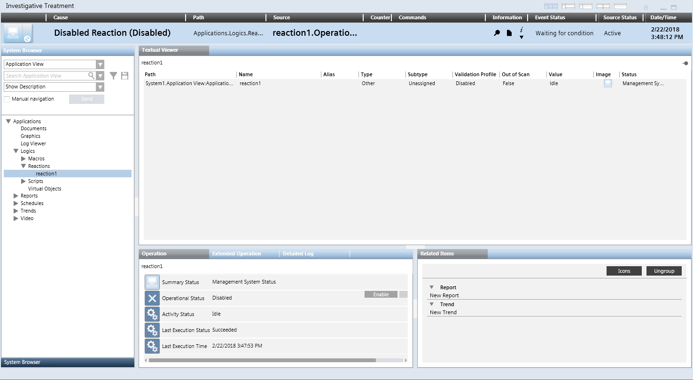
Task: Expand the Macros tree node
Action: tap(23, 159)
